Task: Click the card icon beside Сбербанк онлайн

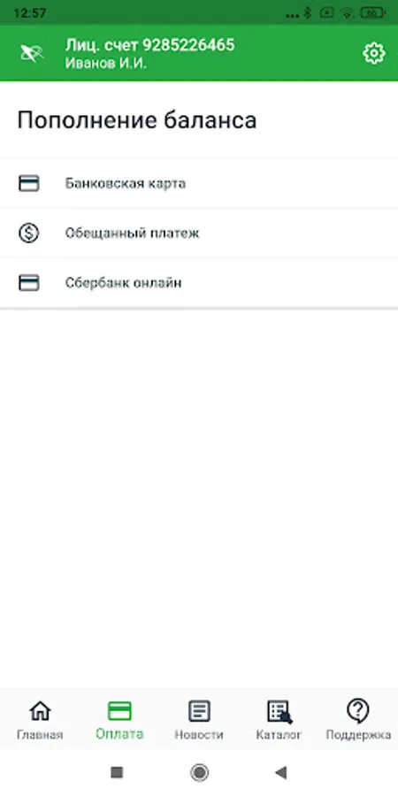Action: [29, 283]
